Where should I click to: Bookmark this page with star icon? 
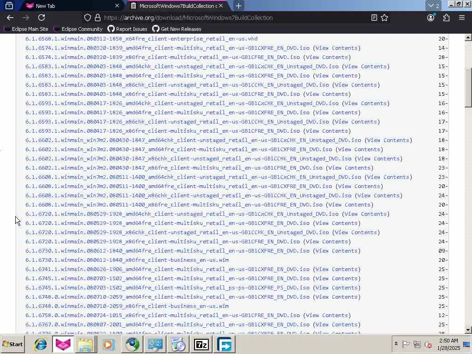(x=384, y=18)
